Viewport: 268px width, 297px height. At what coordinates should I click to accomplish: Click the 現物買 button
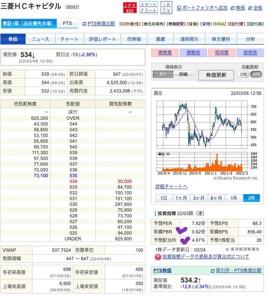165,53
